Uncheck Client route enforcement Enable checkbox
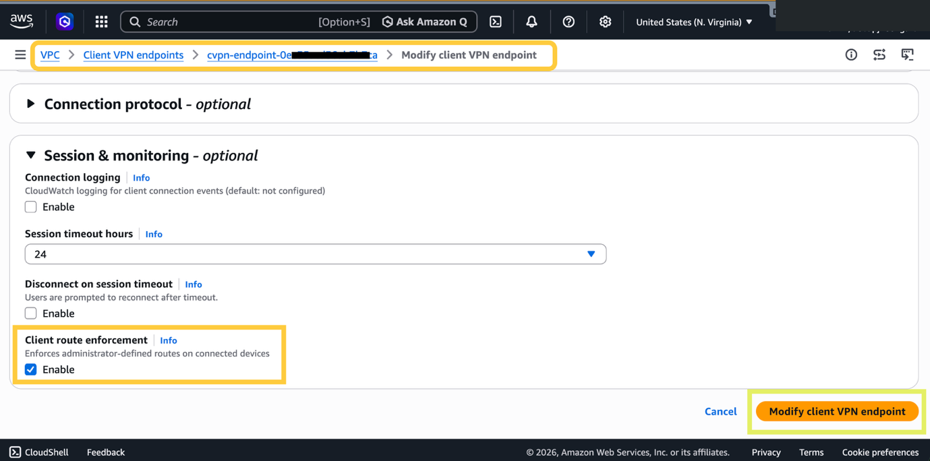The height and width of the screenshot is (461, 930). pos(31,369)
